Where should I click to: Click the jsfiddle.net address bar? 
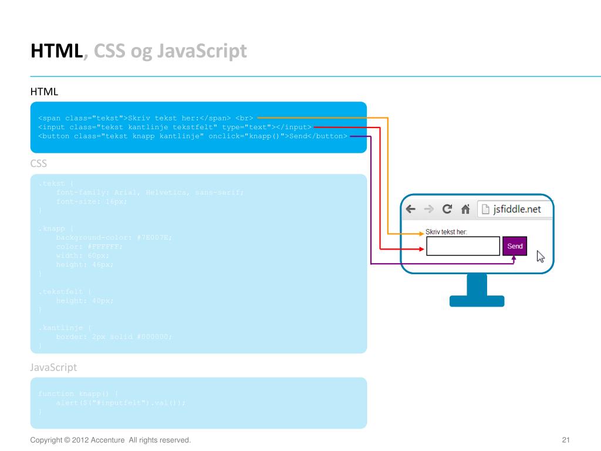[x=515, y=209]
